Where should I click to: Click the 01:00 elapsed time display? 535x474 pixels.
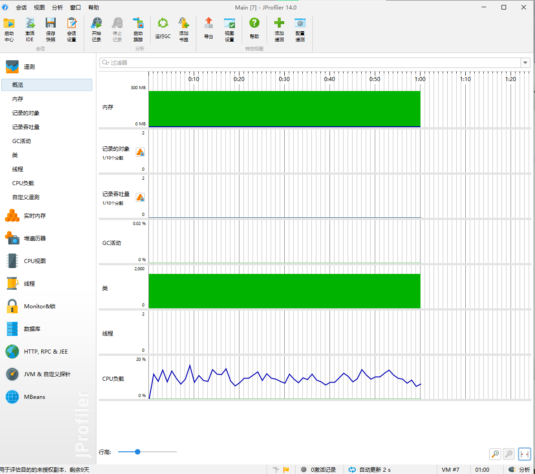pos(482,469)
